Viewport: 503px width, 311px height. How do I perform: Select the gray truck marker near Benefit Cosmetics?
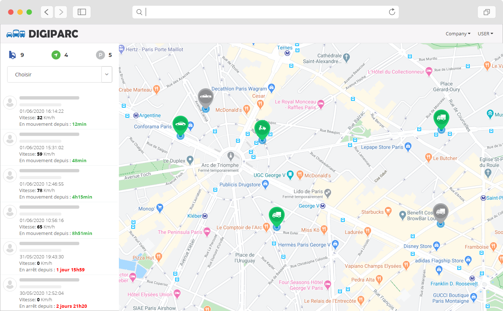pos(440,213)
